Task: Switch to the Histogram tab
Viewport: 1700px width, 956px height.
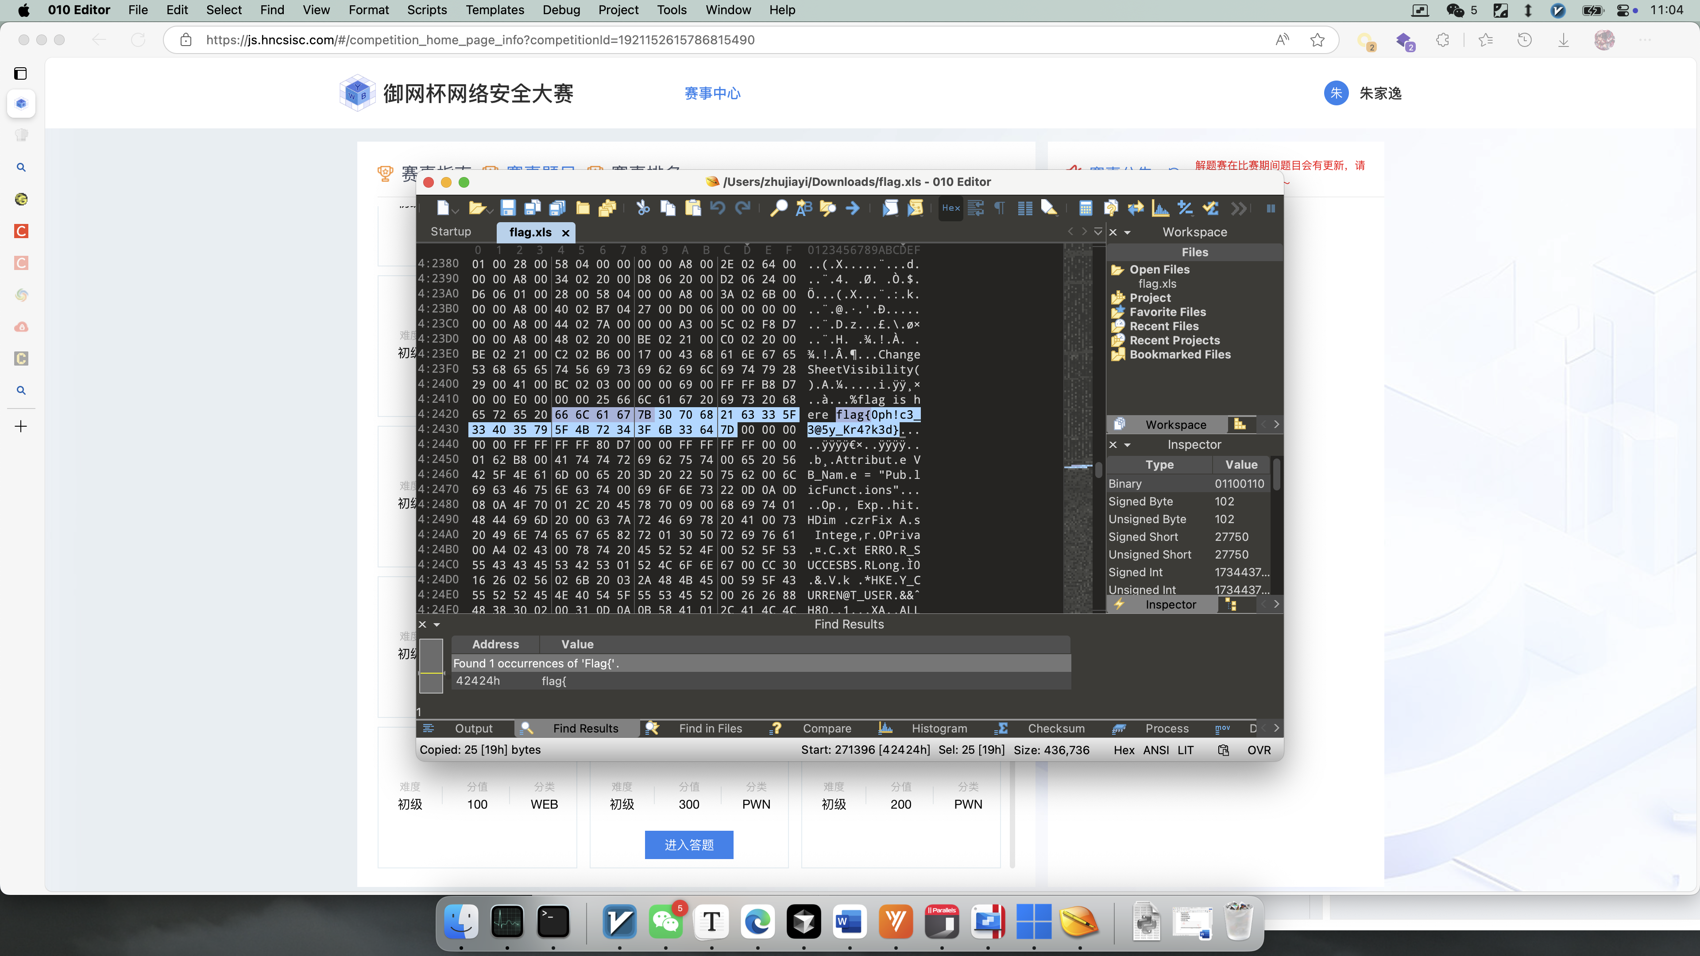Action: click(939, 729)
